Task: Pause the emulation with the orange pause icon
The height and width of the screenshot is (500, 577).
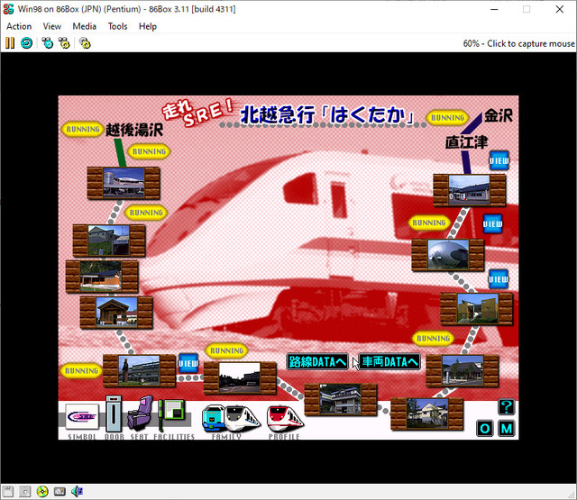Action: (10, 43)
